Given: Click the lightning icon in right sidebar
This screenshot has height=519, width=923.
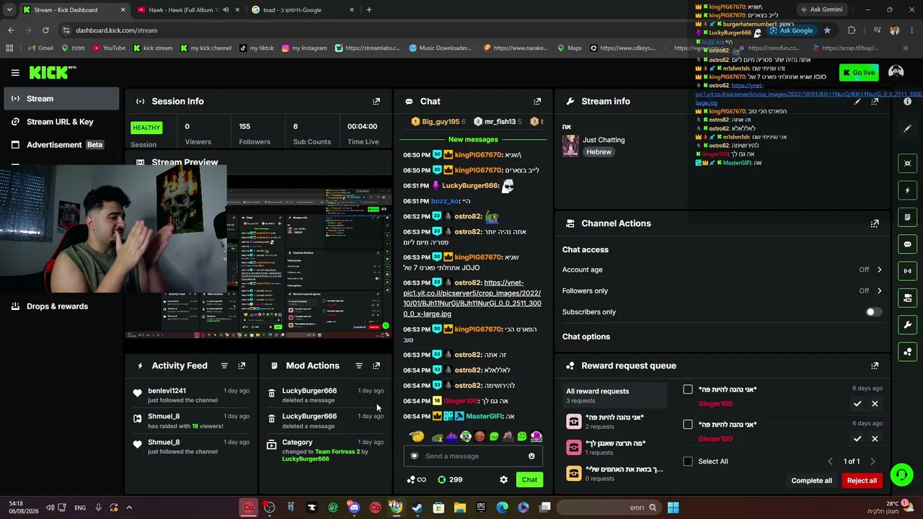Looking at the screenshot, I should click(x=907, y=190).
